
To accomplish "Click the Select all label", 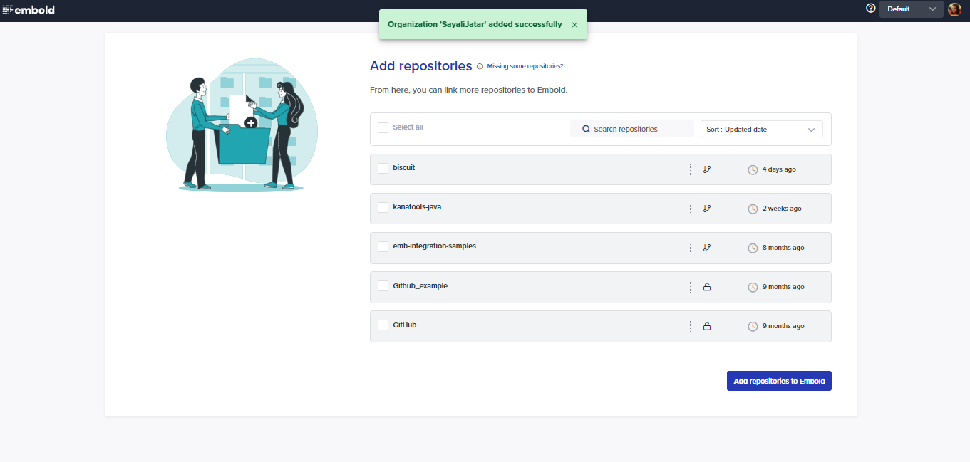I will click(x=408, y=127).
